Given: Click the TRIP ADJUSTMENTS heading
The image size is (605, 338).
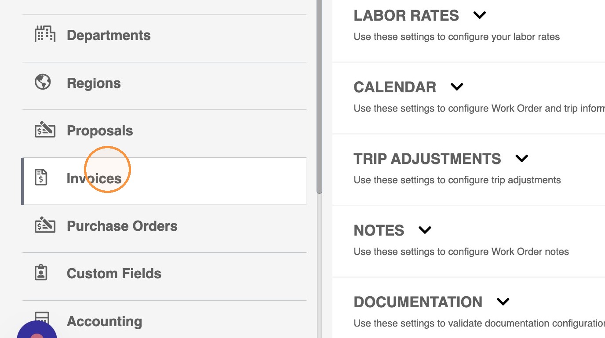Looking at the screenshot, I should [x=427, y=159].
